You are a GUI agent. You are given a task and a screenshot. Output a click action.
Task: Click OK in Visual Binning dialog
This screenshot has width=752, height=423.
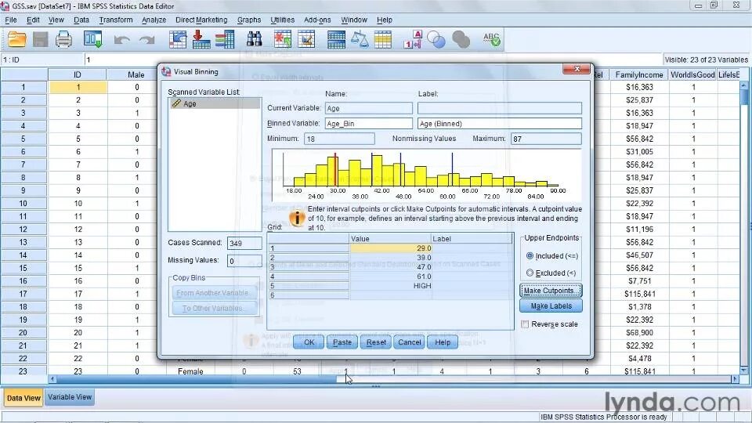[309, 342]
